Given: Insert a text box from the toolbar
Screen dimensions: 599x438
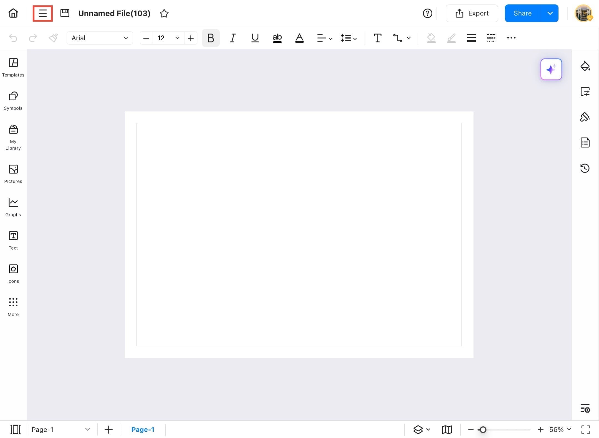Looking at the screenshot, I should tap(377, 38).
